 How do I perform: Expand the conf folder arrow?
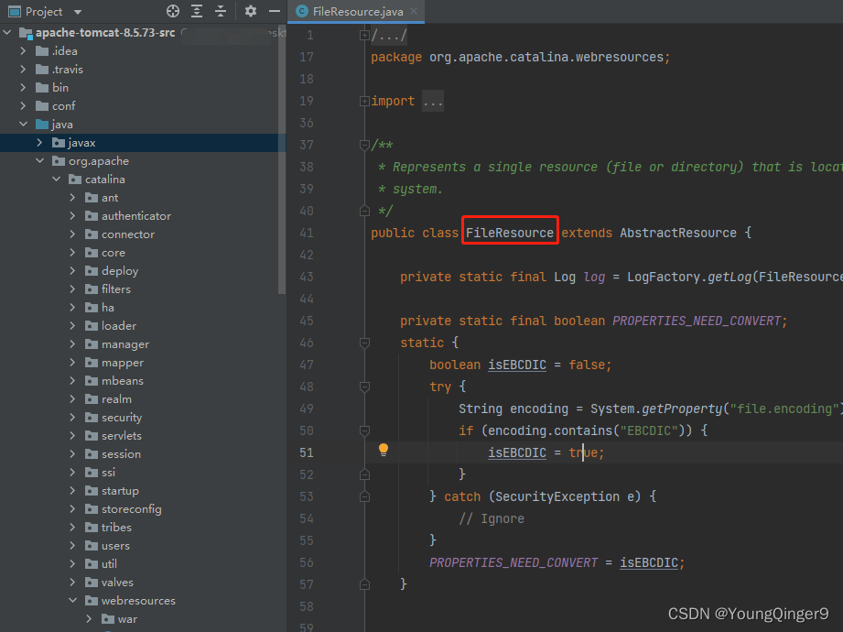[x=23, y=106]
